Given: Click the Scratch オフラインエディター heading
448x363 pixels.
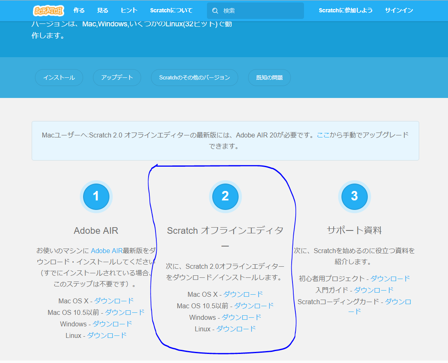Looking at the screenshot, I should (x=225, y=238).
